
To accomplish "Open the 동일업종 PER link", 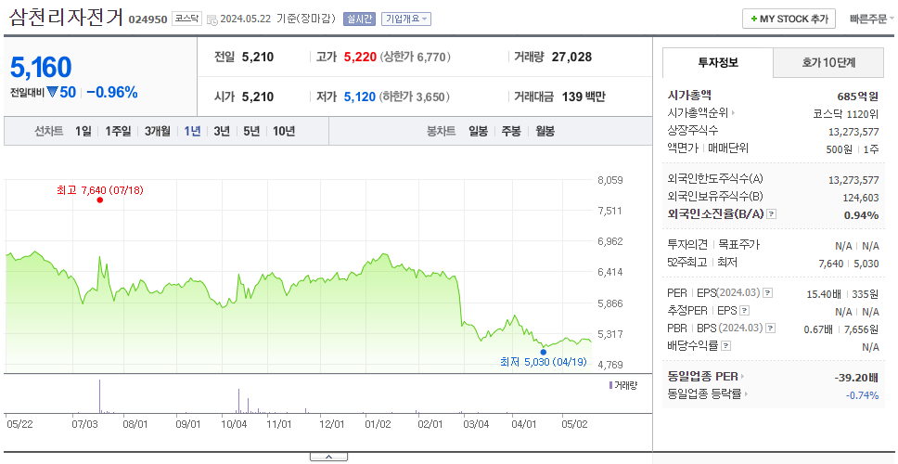I will (706, 377).
